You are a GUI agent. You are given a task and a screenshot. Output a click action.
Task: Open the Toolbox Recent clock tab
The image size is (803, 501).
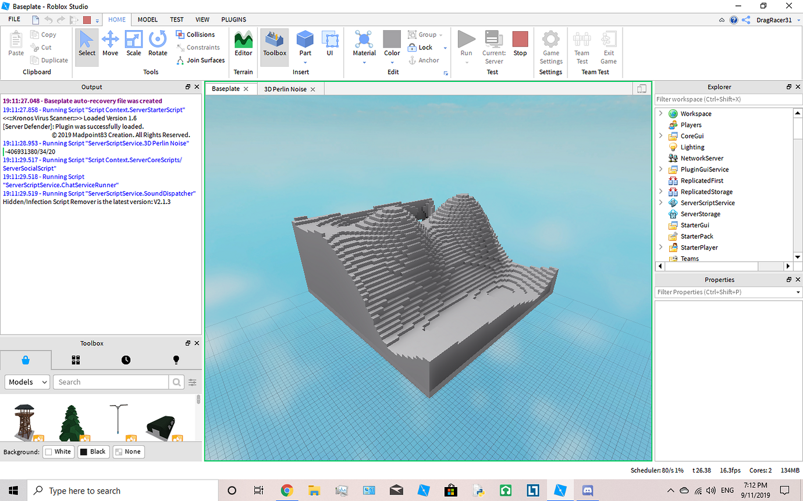click(x=126, y=360)
